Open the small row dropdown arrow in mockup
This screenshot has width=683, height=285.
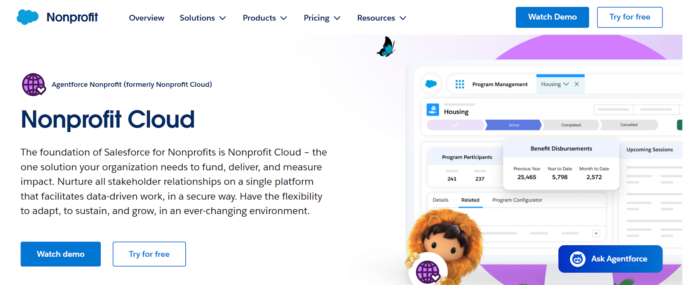(596, 233)
